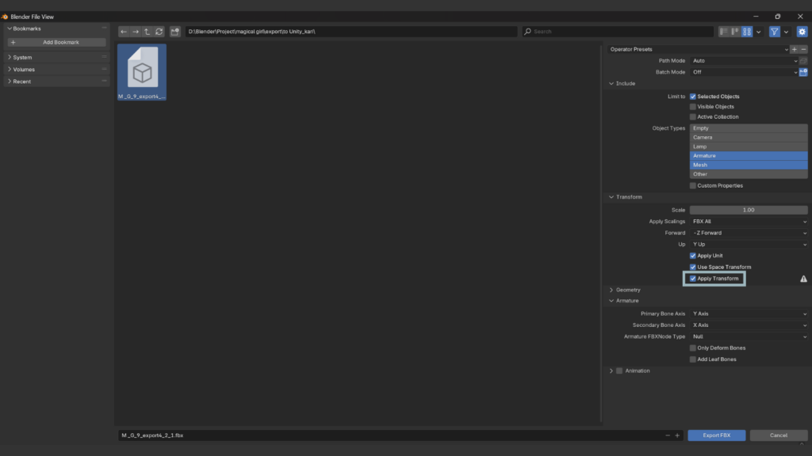Screen dimensions: 812x456
Task: Expand the Geometry section
Action: (x=628, y=290)
